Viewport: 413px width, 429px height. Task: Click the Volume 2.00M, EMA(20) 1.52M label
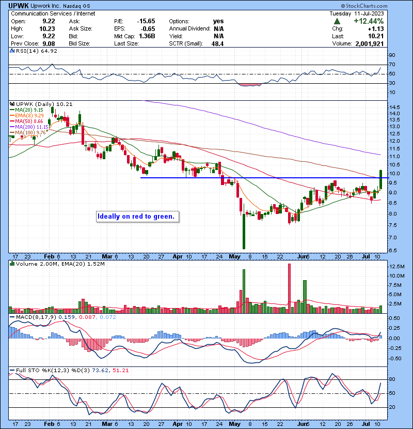point(60,264)
